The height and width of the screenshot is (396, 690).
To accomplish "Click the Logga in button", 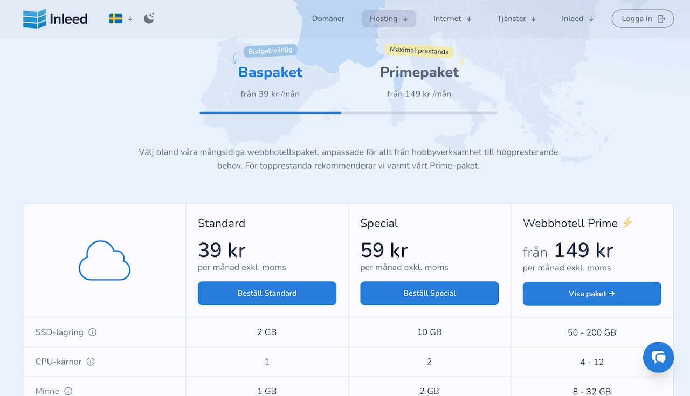I will [x=643, y=18].
